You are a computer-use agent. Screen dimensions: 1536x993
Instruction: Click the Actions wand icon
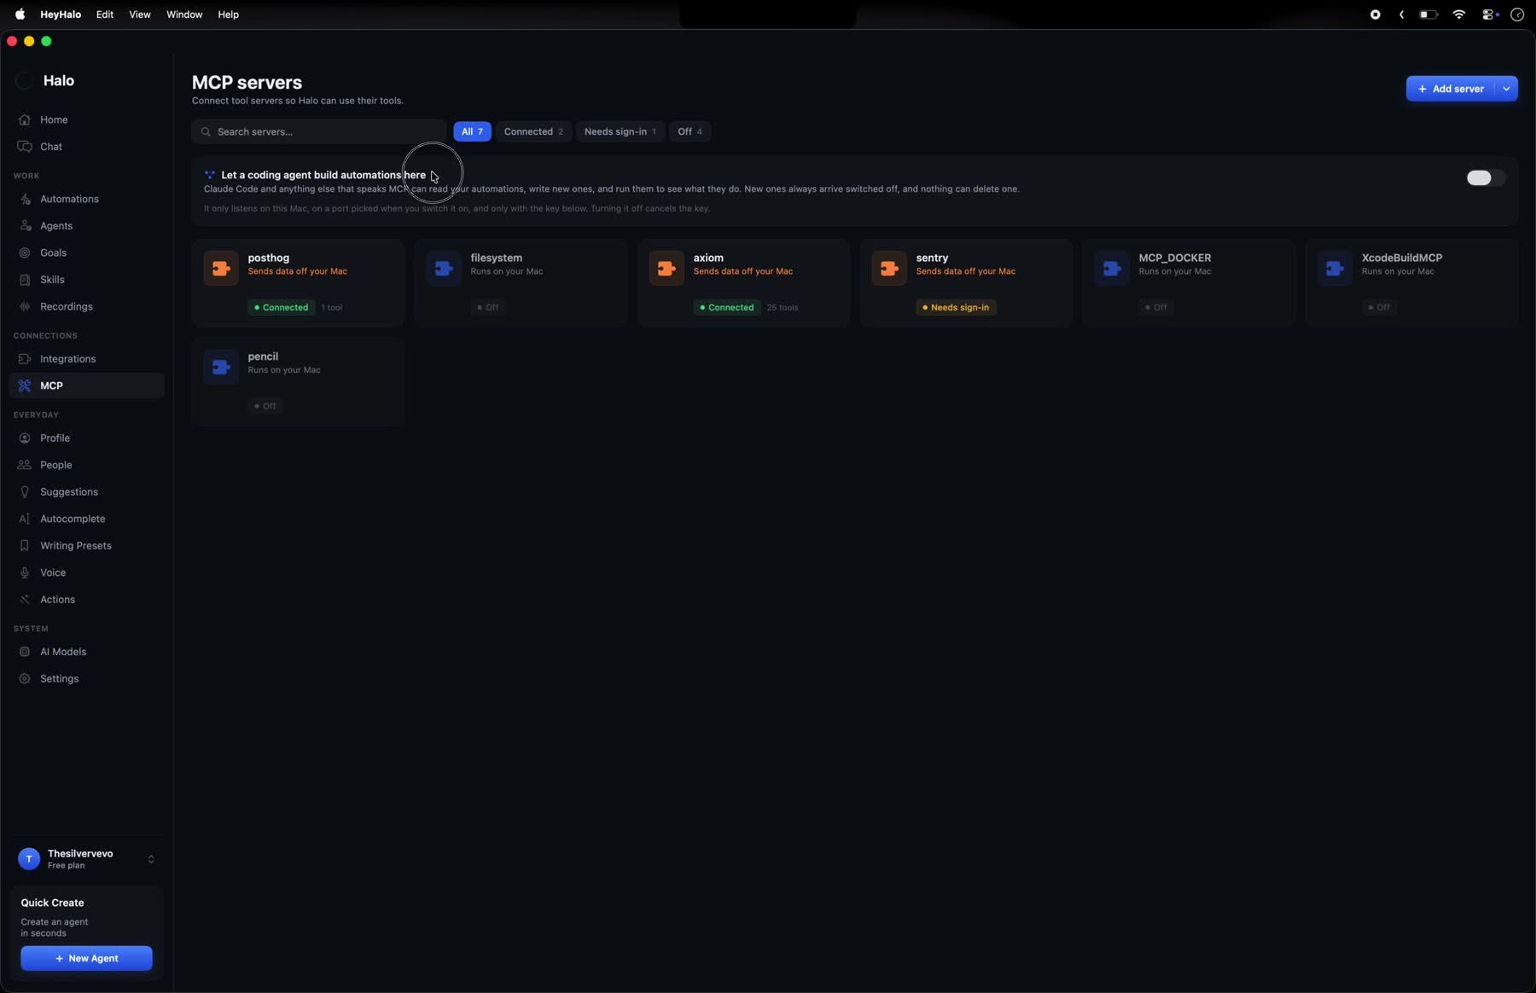pyautogui.click(x=25, y=600)
